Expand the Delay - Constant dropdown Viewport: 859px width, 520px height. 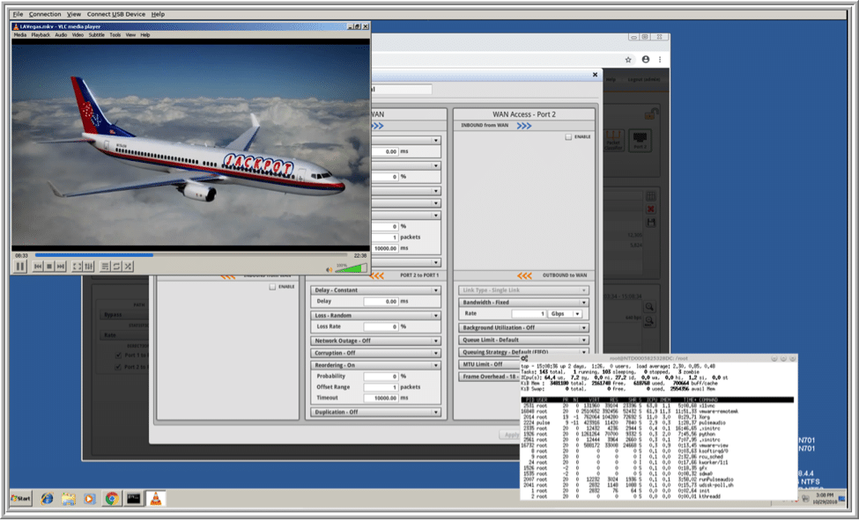pos(376,290)
